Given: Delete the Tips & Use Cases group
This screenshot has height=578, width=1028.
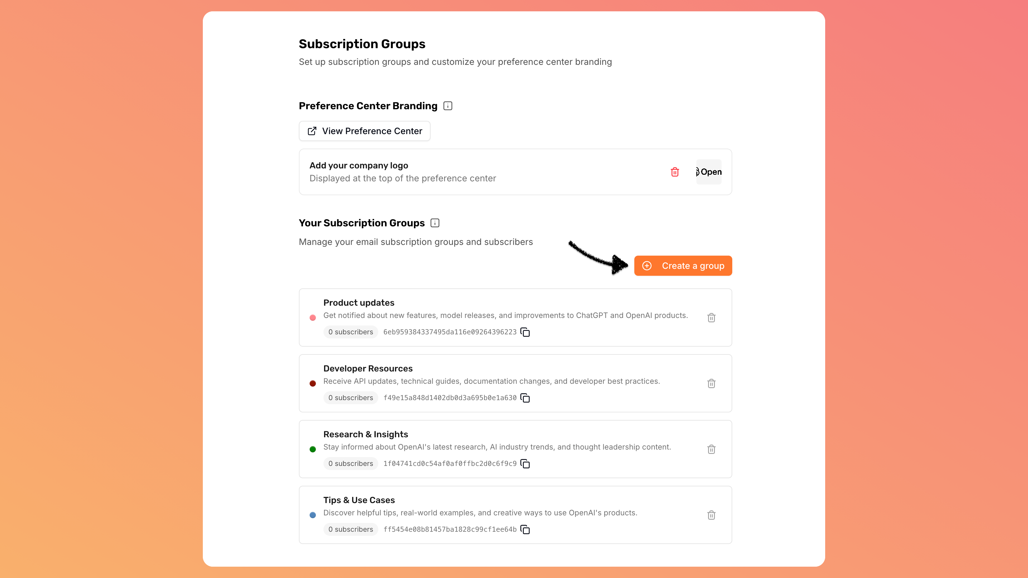Looking at the screenshot, I should point(711,515).
